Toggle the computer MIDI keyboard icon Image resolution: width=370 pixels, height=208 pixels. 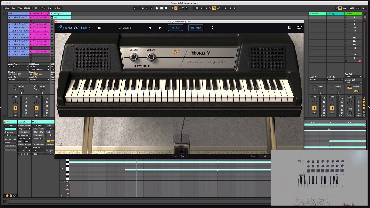340,8
